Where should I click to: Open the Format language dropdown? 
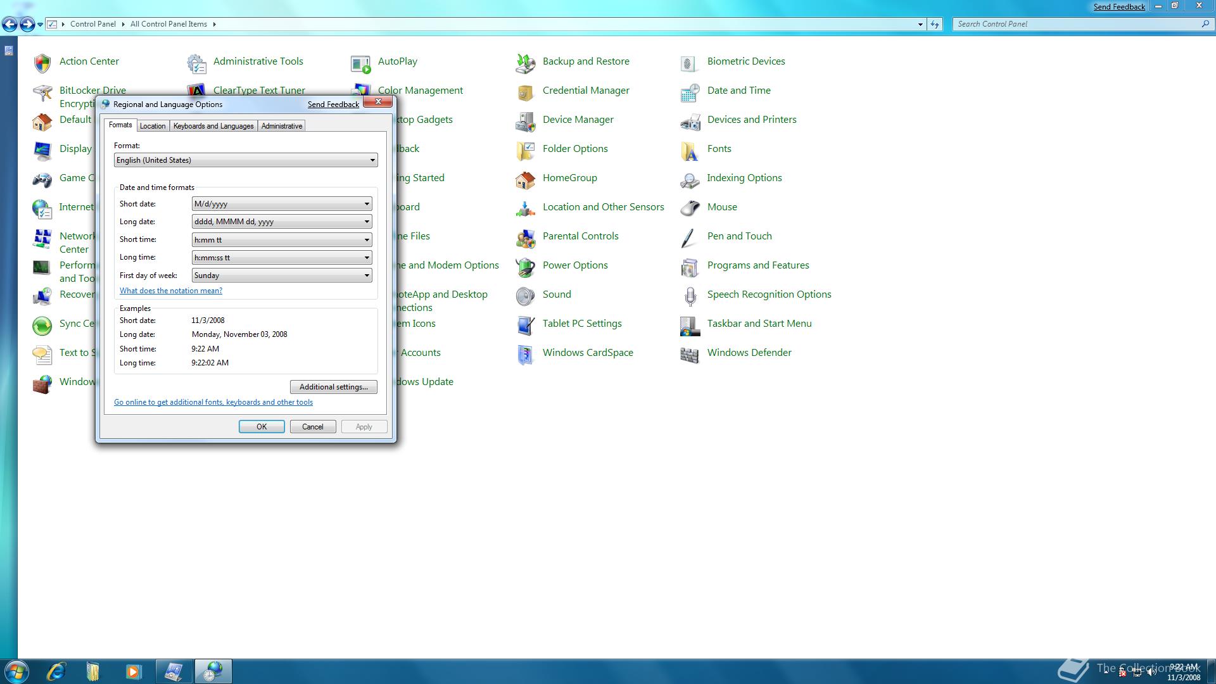pos(246,160)
